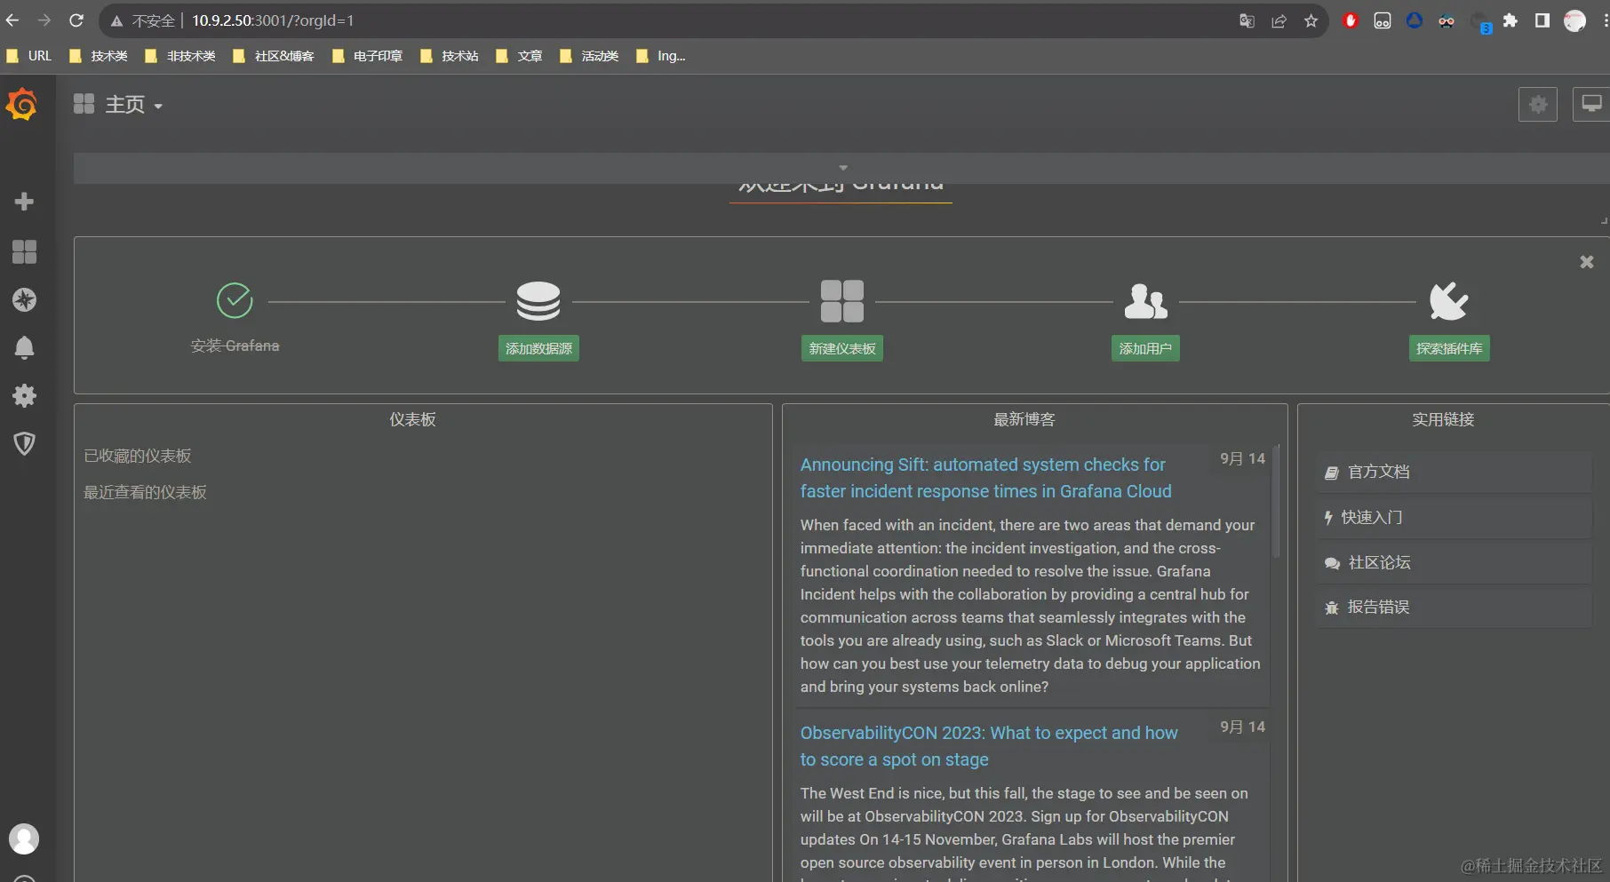Open Server Admin via the shield icon

[x=24, y=443]
